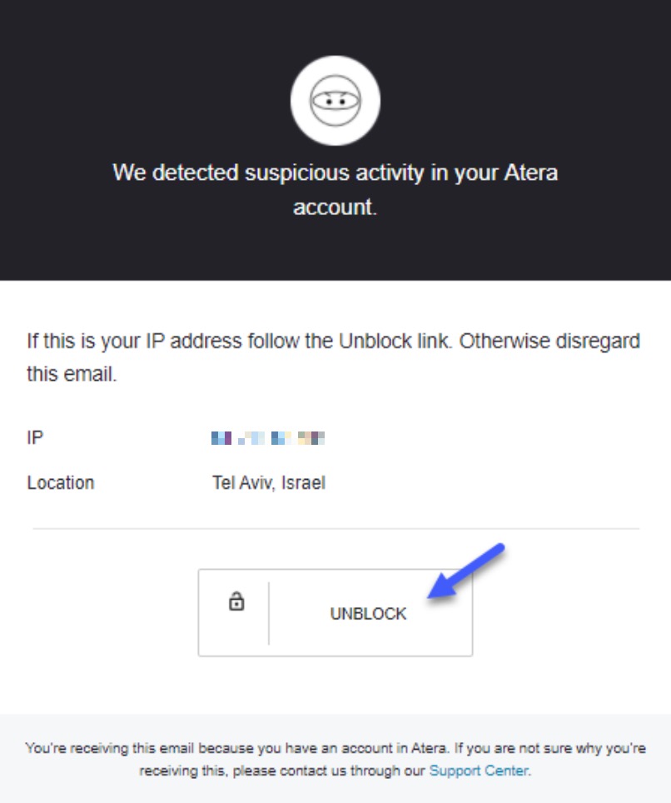671x803 pixels.
Task: Click the Location field label
Action: pyautogui.click(x=61, y=483)
